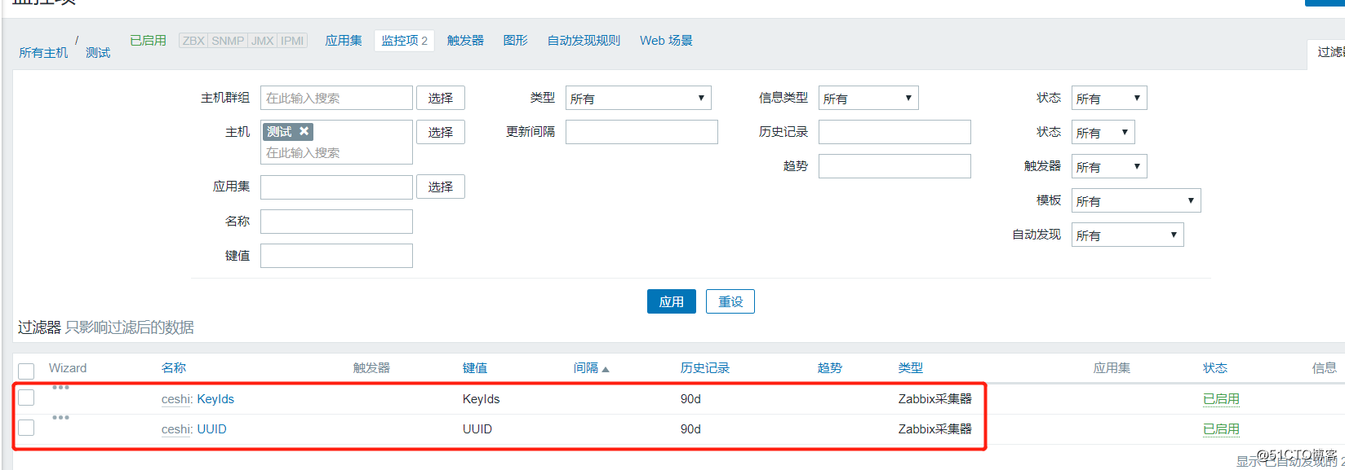Click 选择 next to 应用集

[441, 187]
